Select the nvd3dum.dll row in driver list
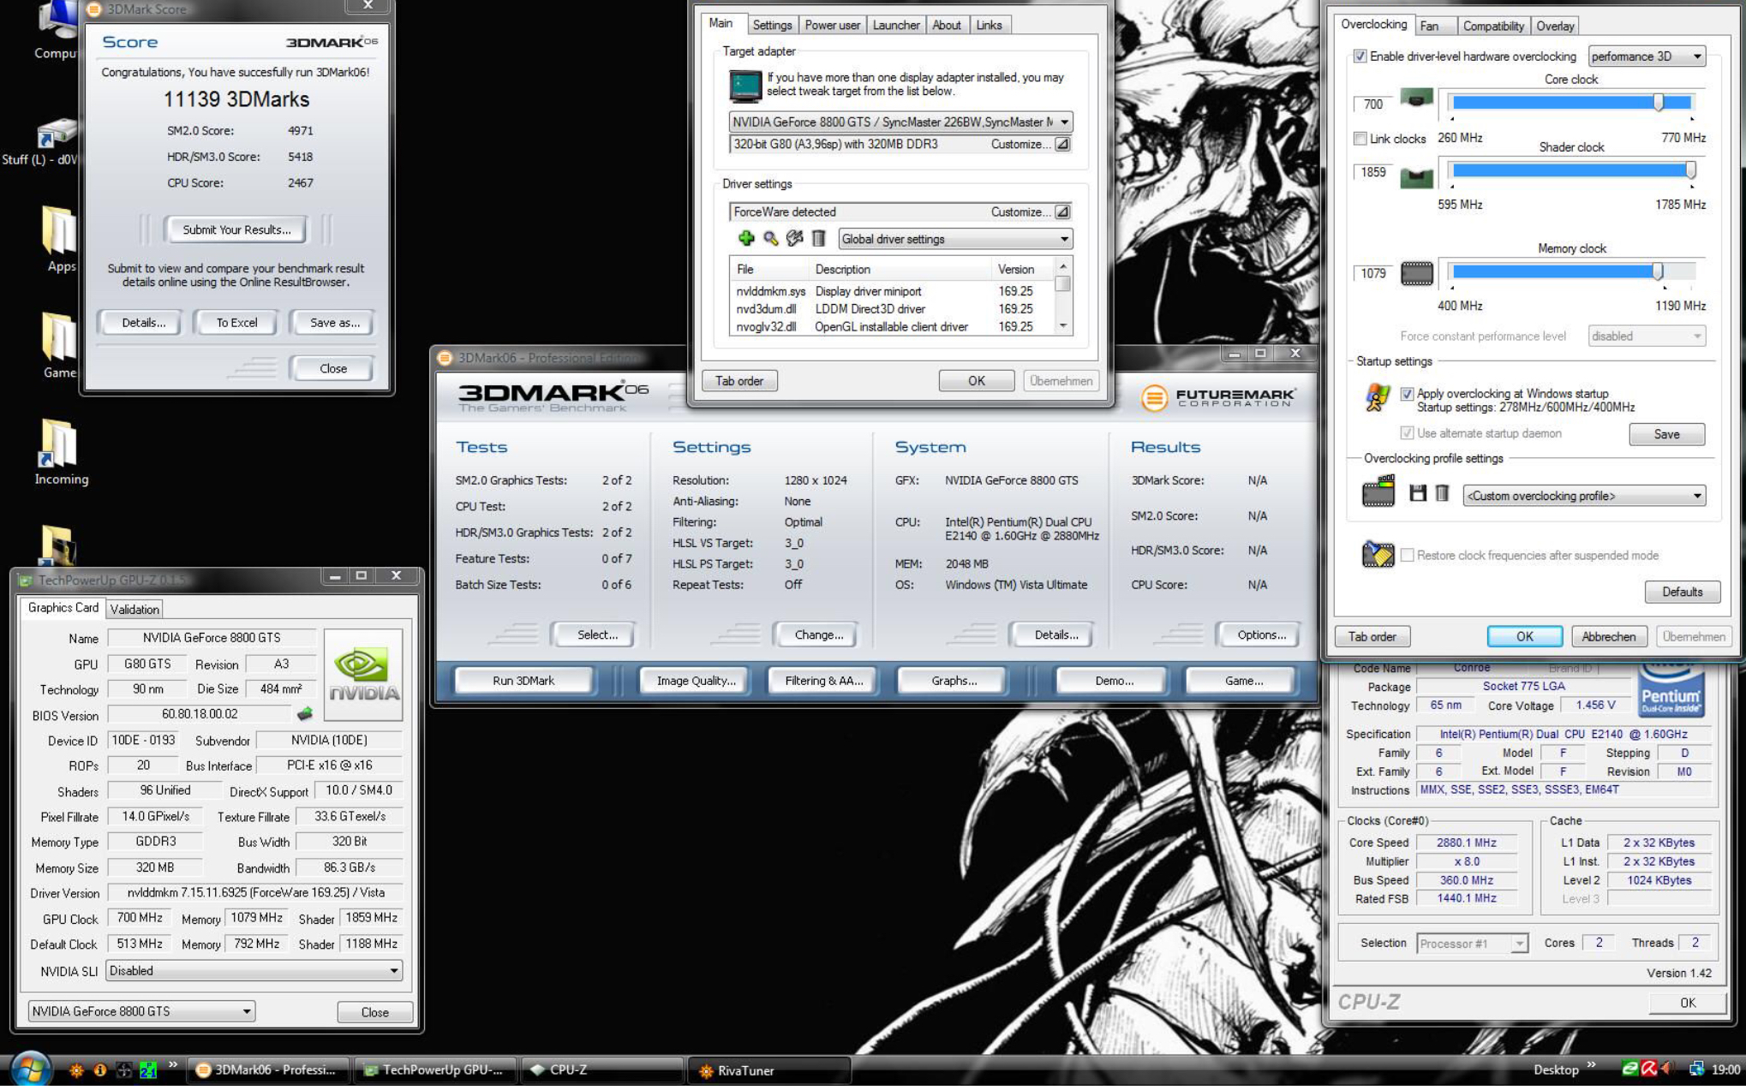1746x1090 pixels. tap(891, 309)
